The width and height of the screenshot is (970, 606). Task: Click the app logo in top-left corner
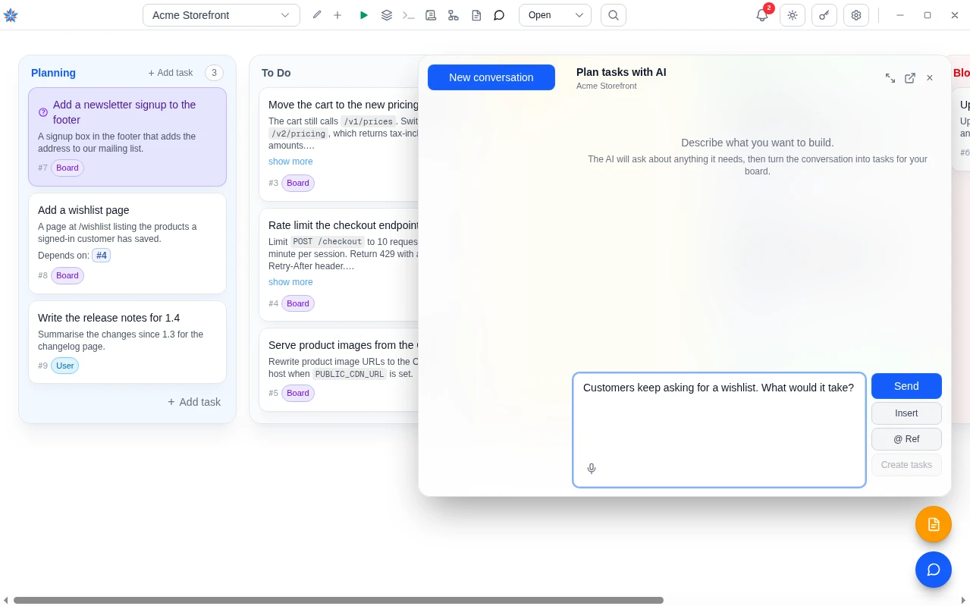(x=11, y=15)
